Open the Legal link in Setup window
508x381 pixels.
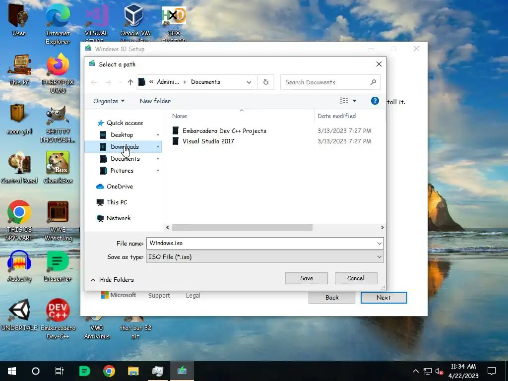pos(193,296)
